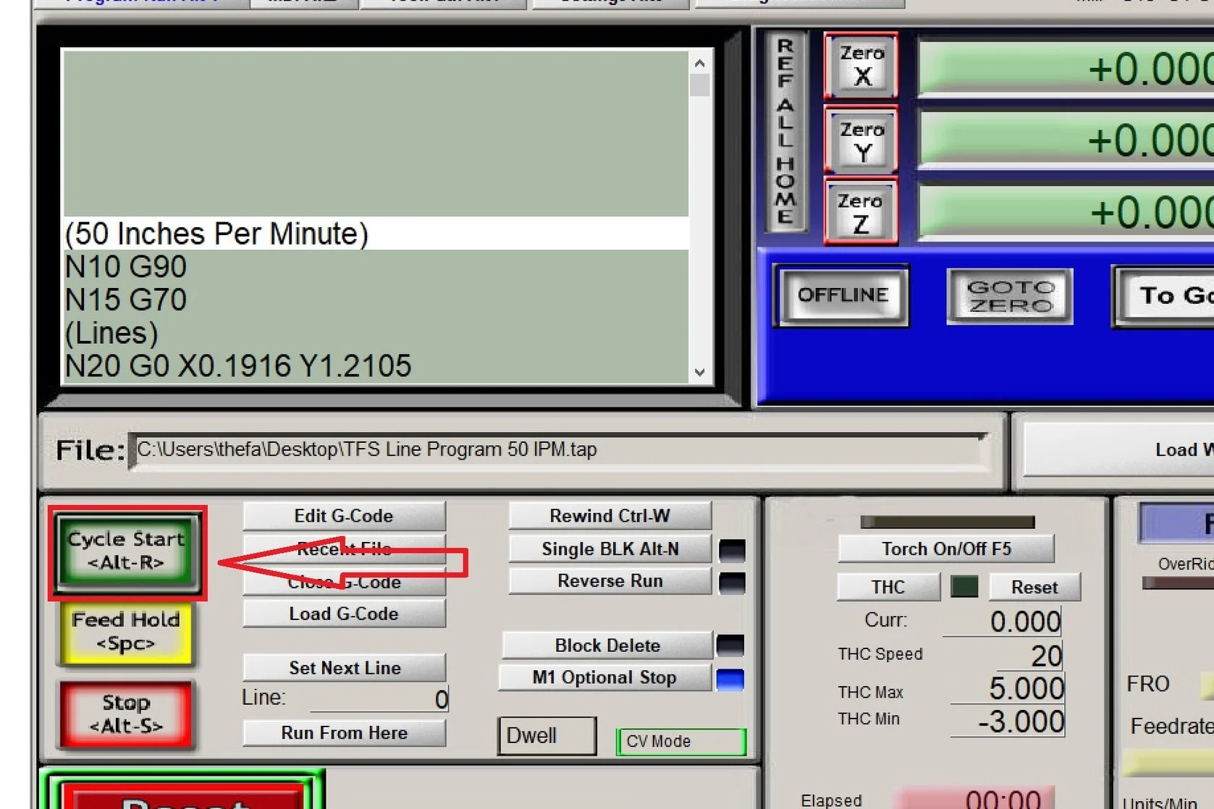Click the Line number input field
The height and width of the screenshot is (809, 1214).
point(379,699)
